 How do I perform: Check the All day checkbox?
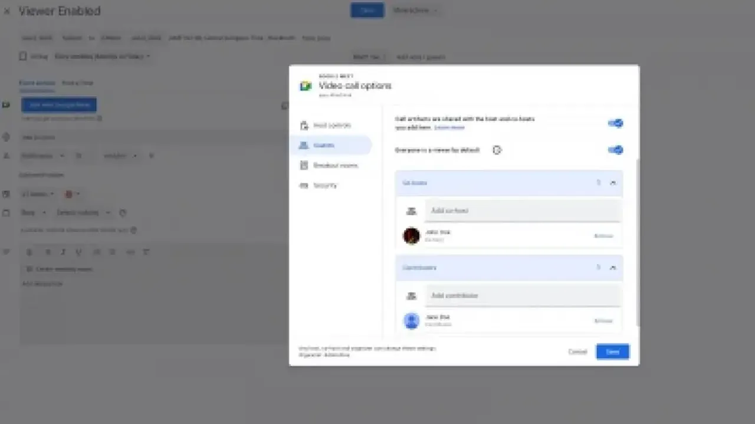(x=24, y=56)
